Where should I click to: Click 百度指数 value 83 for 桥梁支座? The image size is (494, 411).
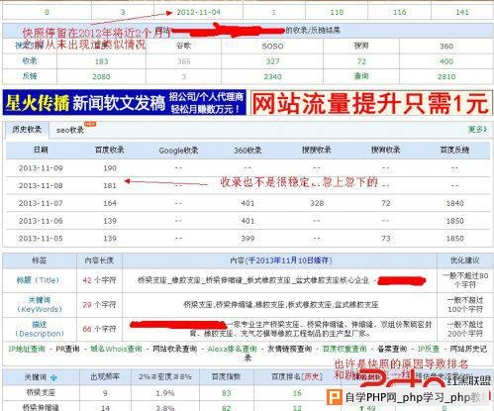[227, 393]
